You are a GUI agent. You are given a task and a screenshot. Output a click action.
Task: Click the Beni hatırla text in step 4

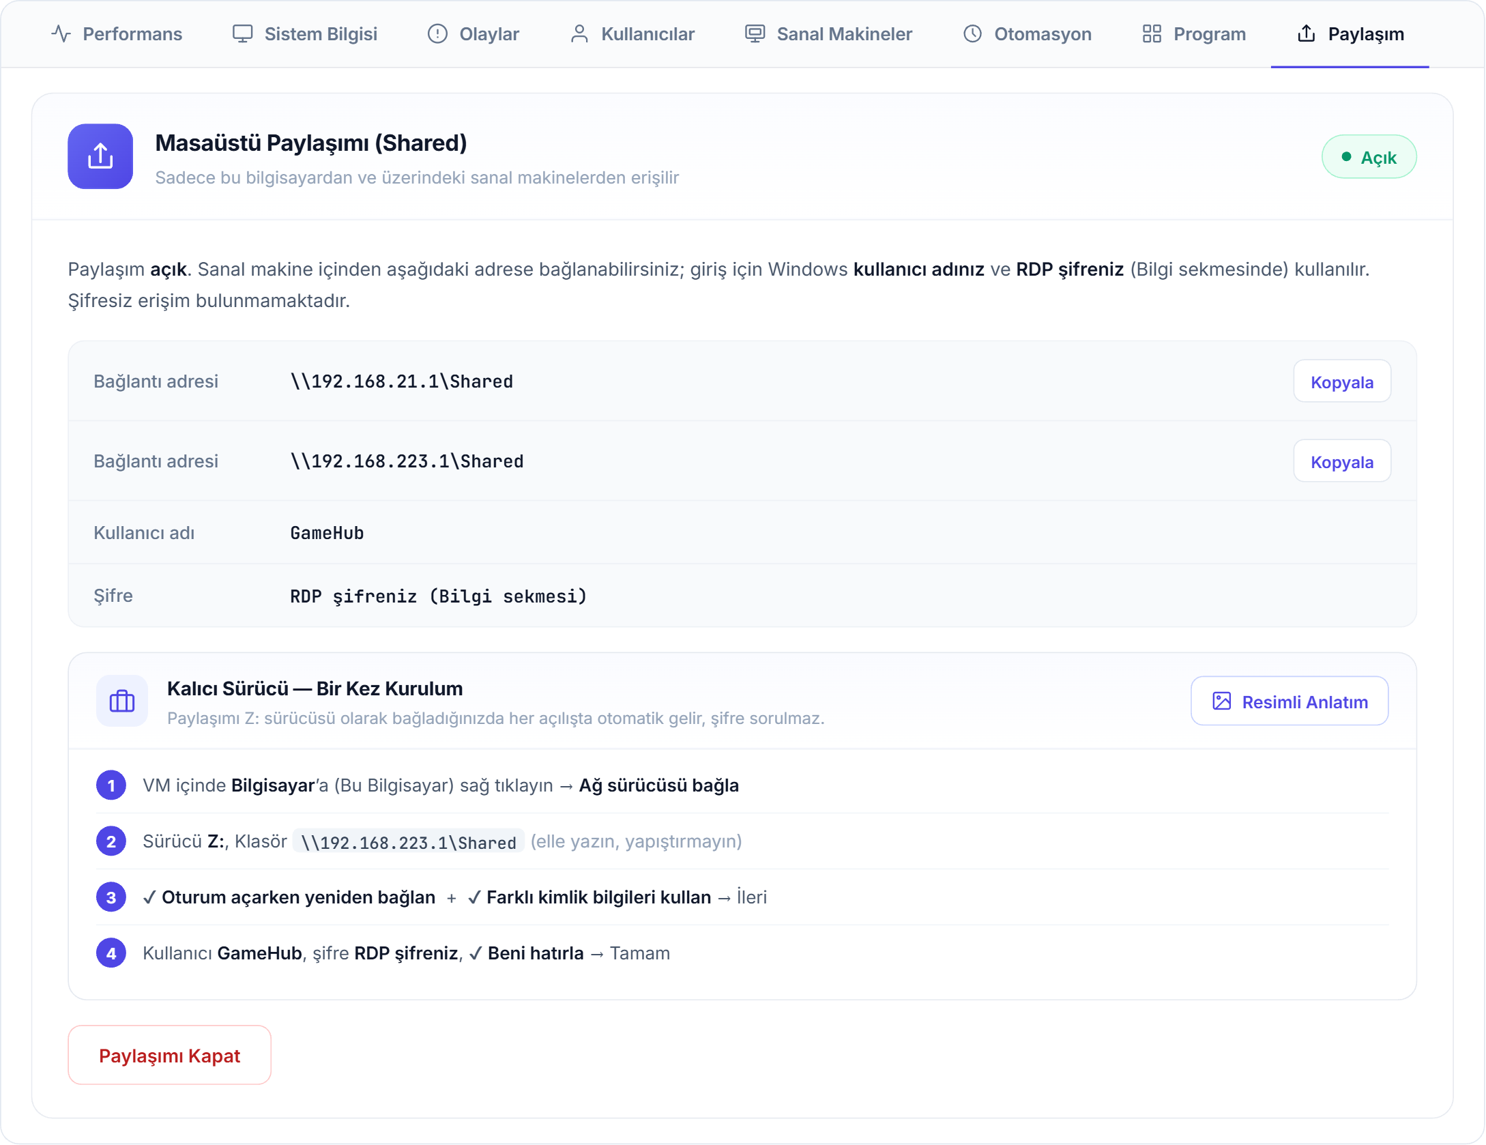(x=536, y=953)
